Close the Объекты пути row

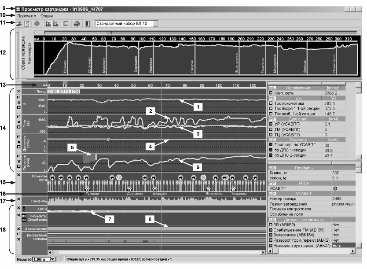pyautogui.click(x=19, y=175)
